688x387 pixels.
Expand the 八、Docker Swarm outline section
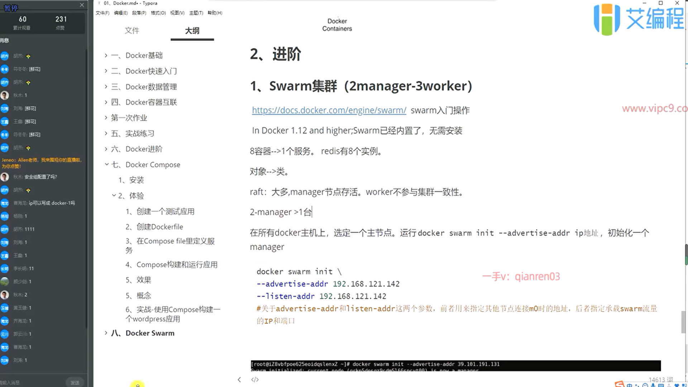point(106,333)
